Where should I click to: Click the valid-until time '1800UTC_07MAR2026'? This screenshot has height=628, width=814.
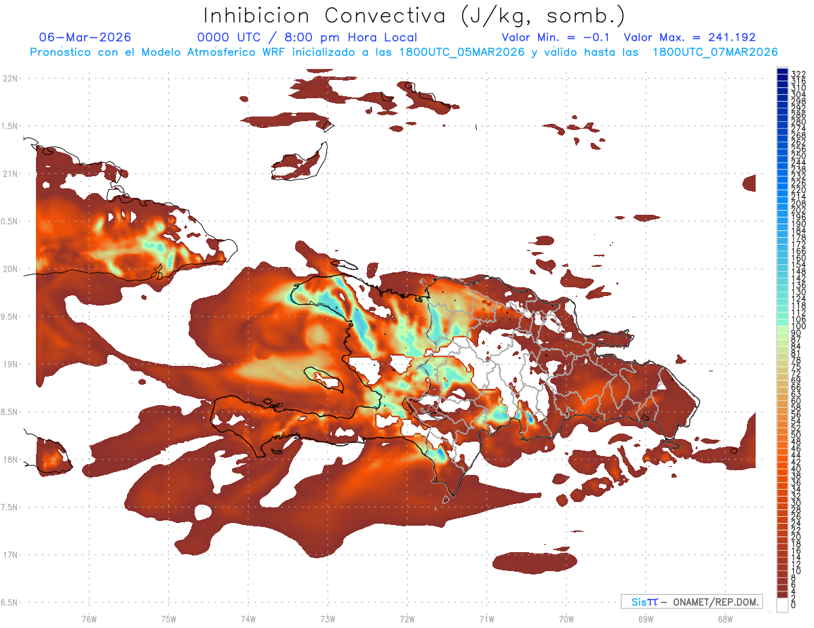pyautogui.click(x=715, y=52)
